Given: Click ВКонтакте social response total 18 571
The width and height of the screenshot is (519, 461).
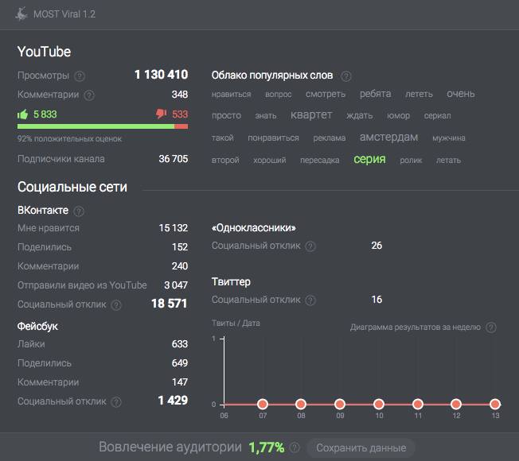Looking at the screenshot, I should click(x=169, y=304).
